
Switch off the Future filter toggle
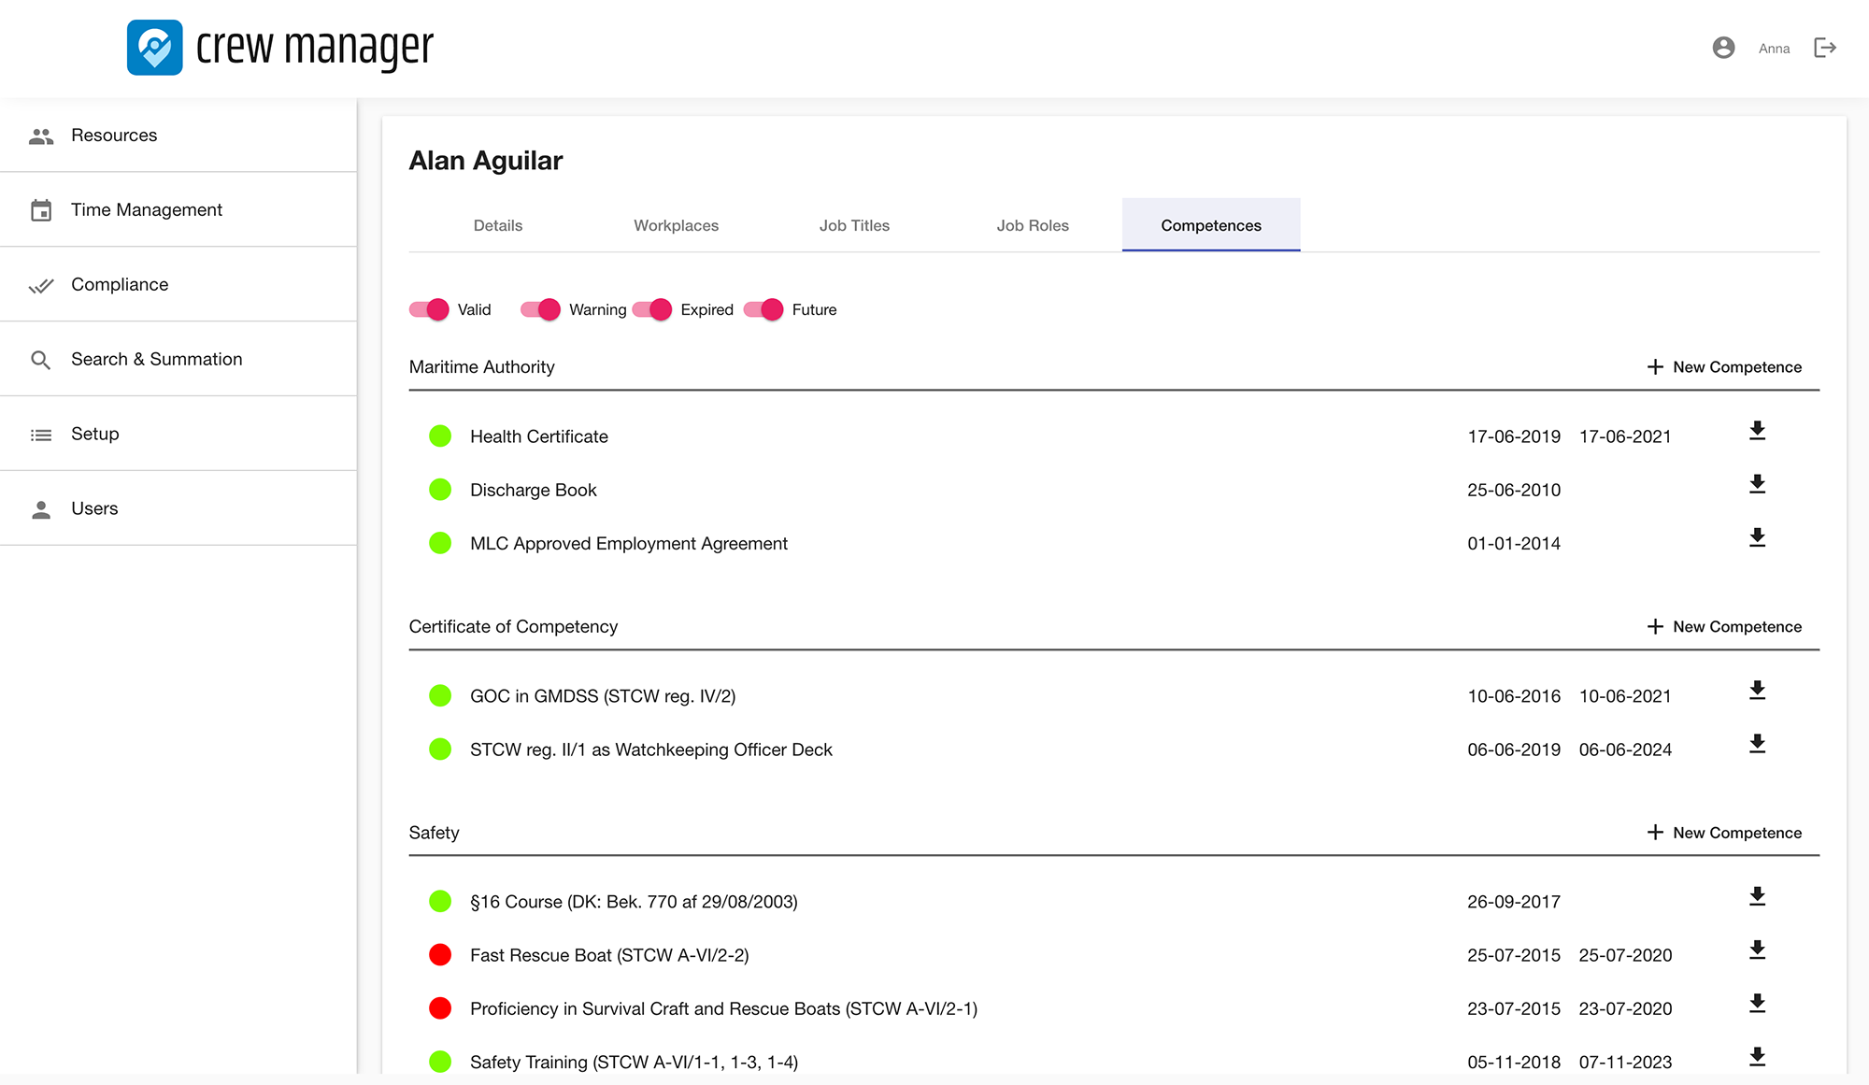point(763,309)
